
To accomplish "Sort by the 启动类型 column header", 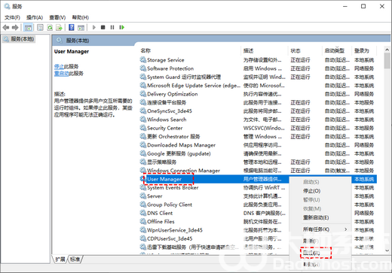I will (334, 50).
